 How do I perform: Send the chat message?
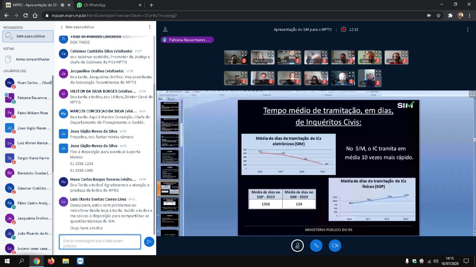click(149, 242)
